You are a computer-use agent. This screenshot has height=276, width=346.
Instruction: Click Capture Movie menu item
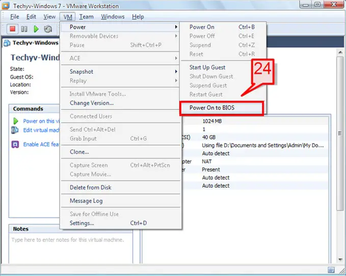[120, 174]
